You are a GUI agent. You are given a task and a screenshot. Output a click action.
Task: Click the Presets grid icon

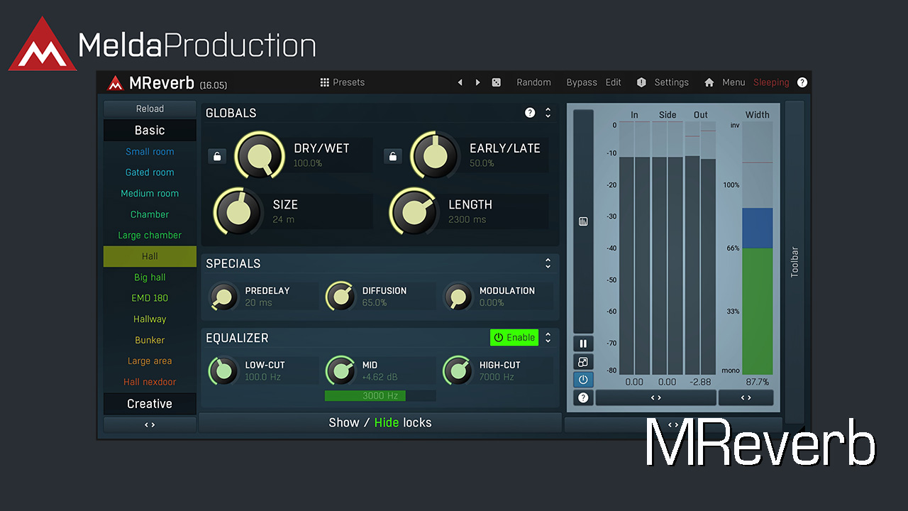325,82
